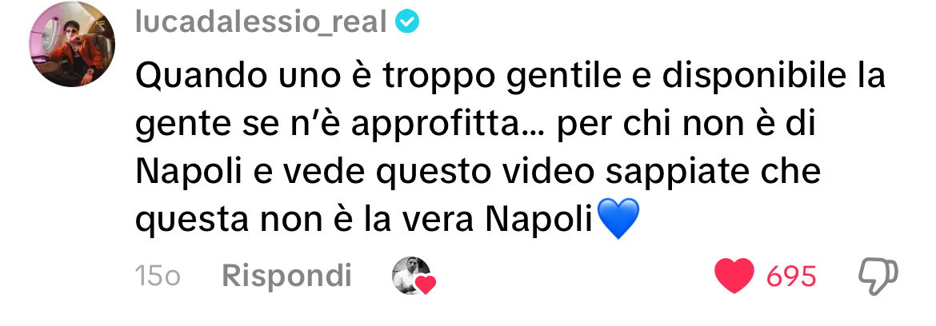Open the lucadalessio_real username

tap(262, 22)
